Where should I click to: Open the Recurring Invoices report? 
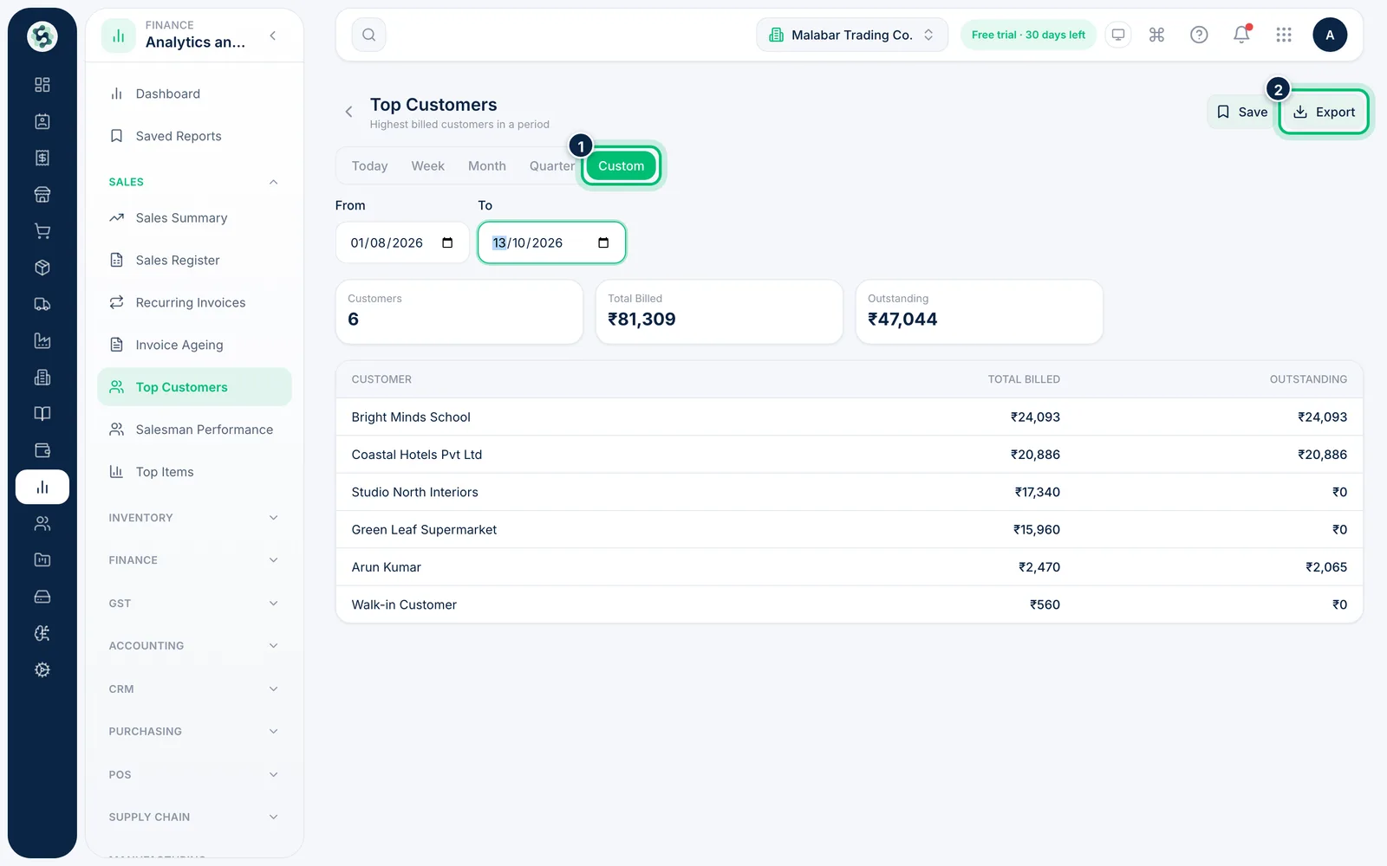[x=194, y=303]
